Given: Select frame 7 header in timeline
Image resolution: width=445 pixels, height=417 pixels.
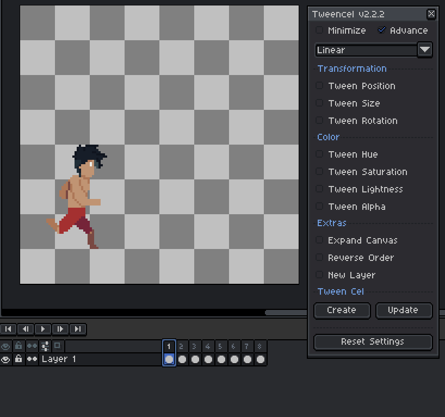Looking at the screenshot, I should [x=247, y=346].
